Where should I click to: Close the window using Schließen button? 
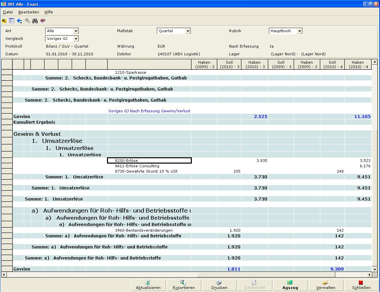(361, 285)
